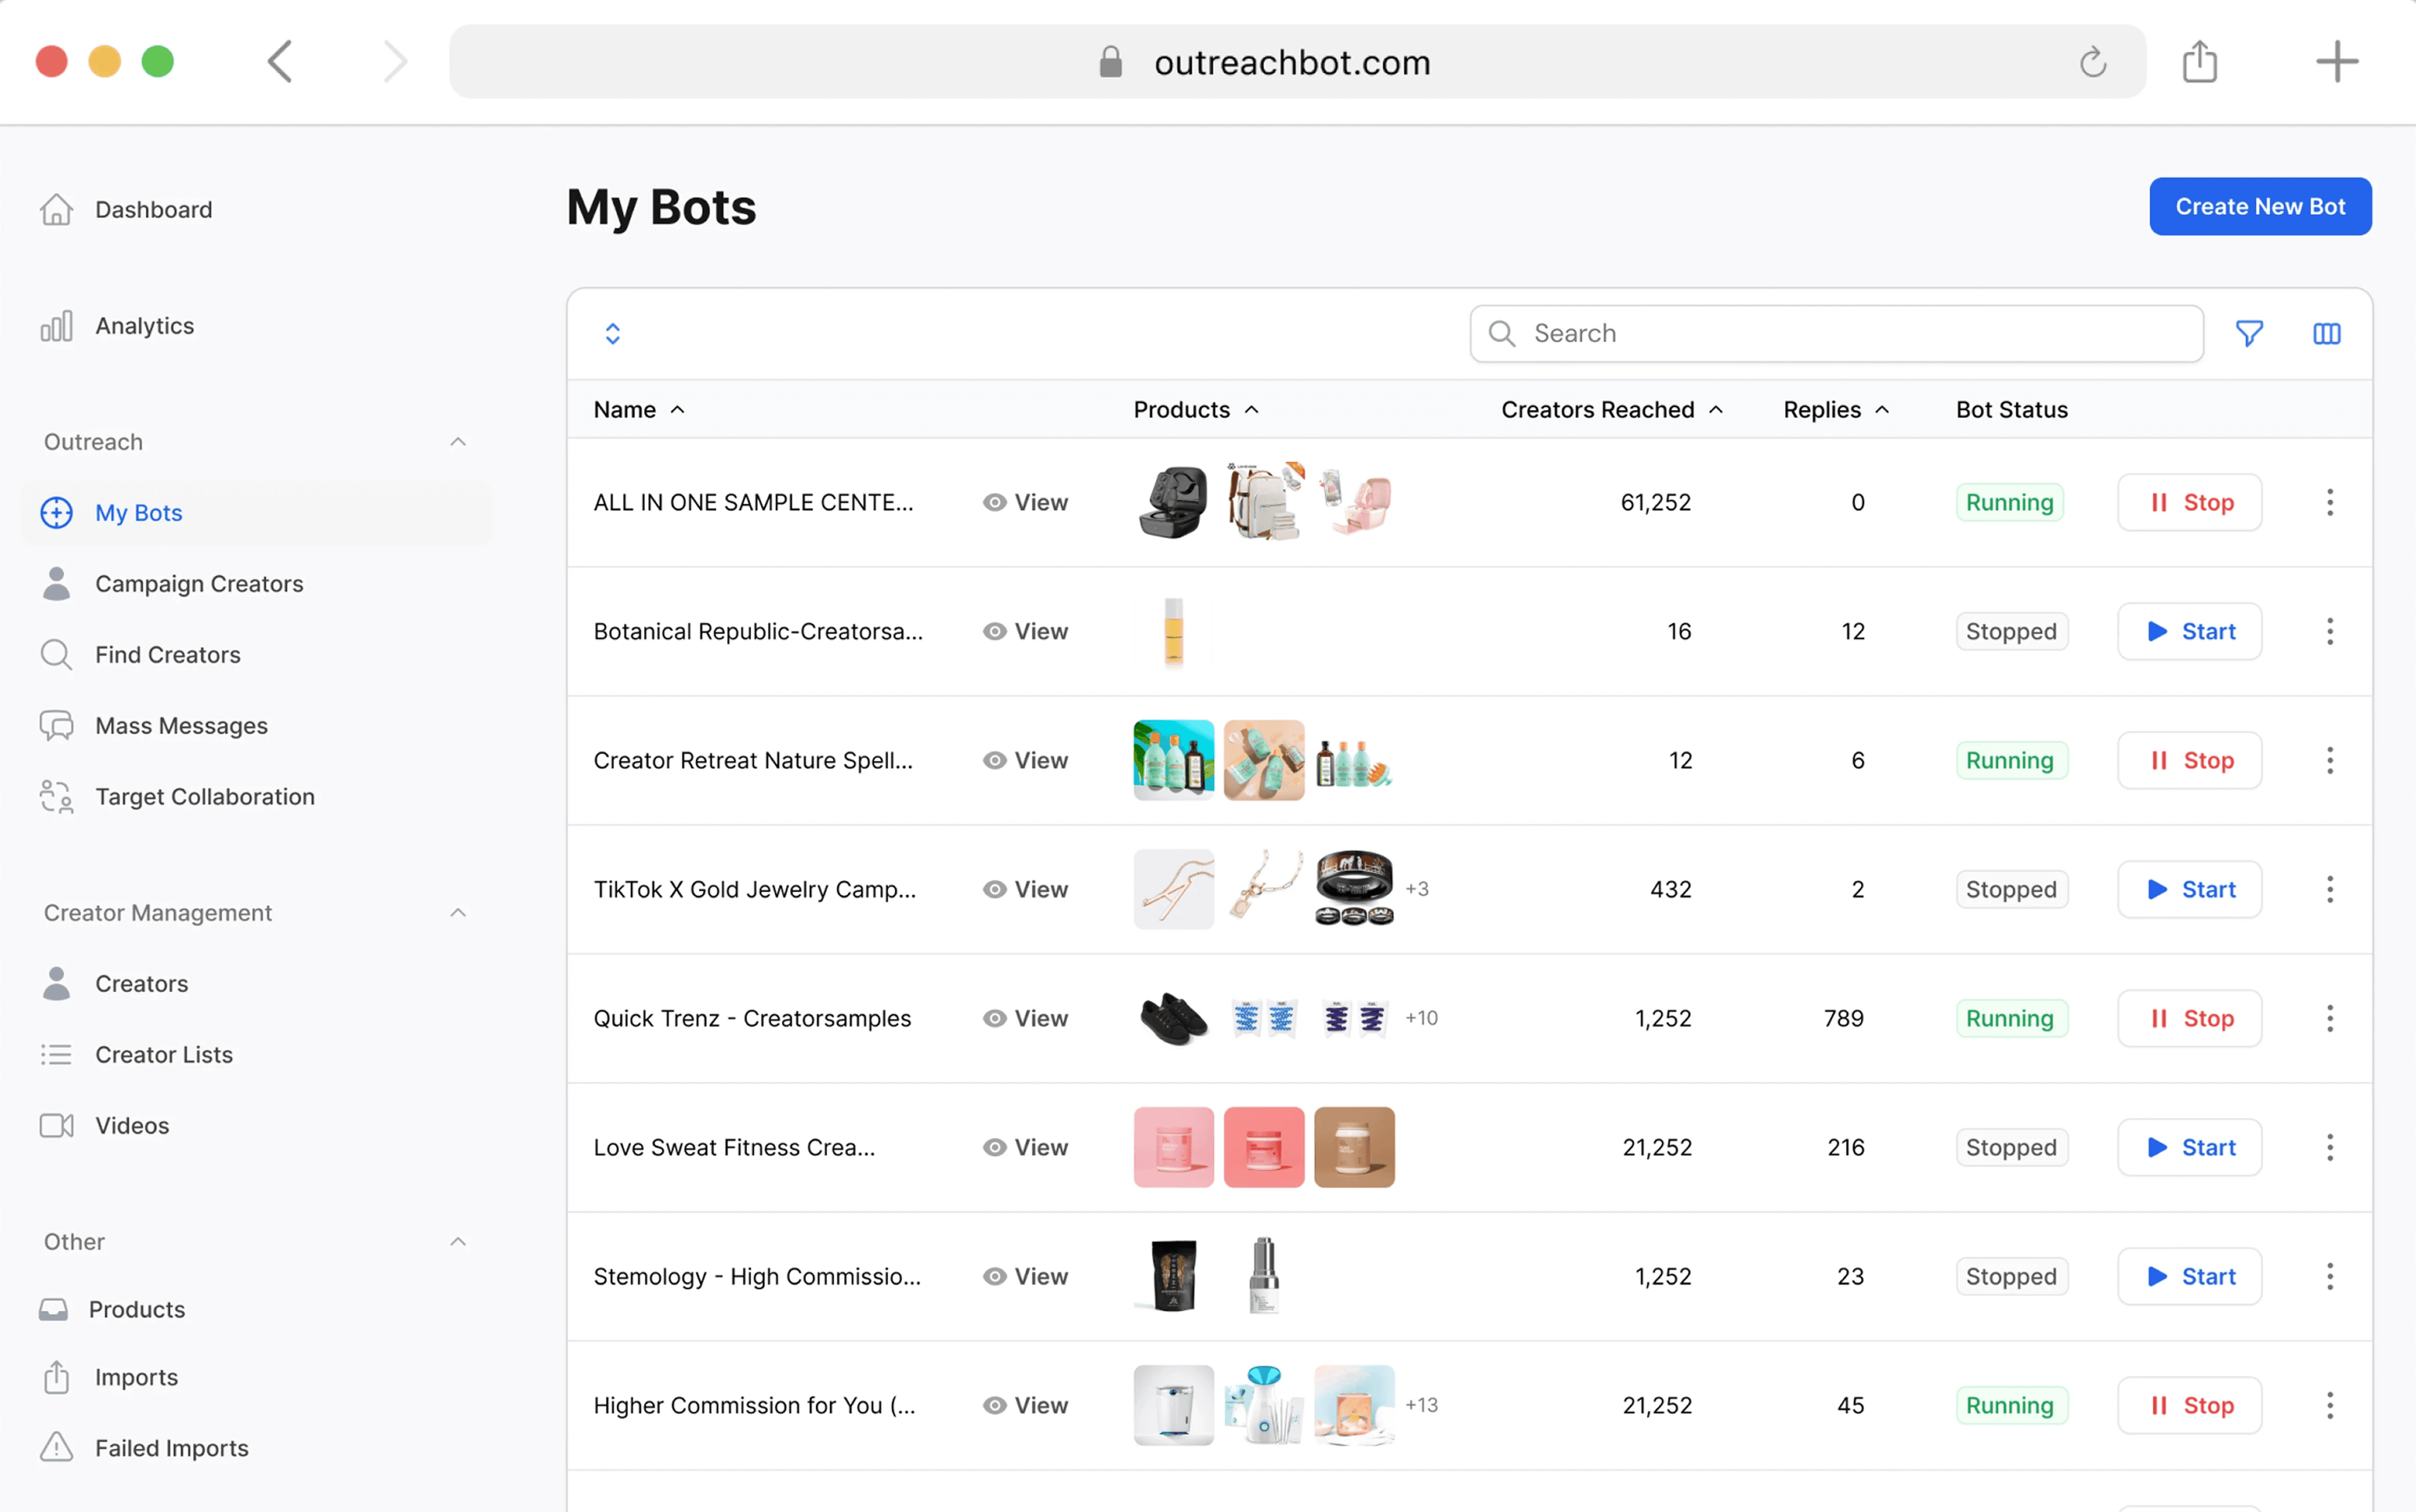This screenshot has height=1512, width=2416.
Task: Open Find Creators in sidebar
Action: click(x=167, y=655)
